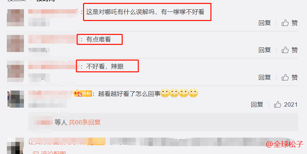
Task: Reply to the 越看越好看了 comment
Action: click(257, 104)
